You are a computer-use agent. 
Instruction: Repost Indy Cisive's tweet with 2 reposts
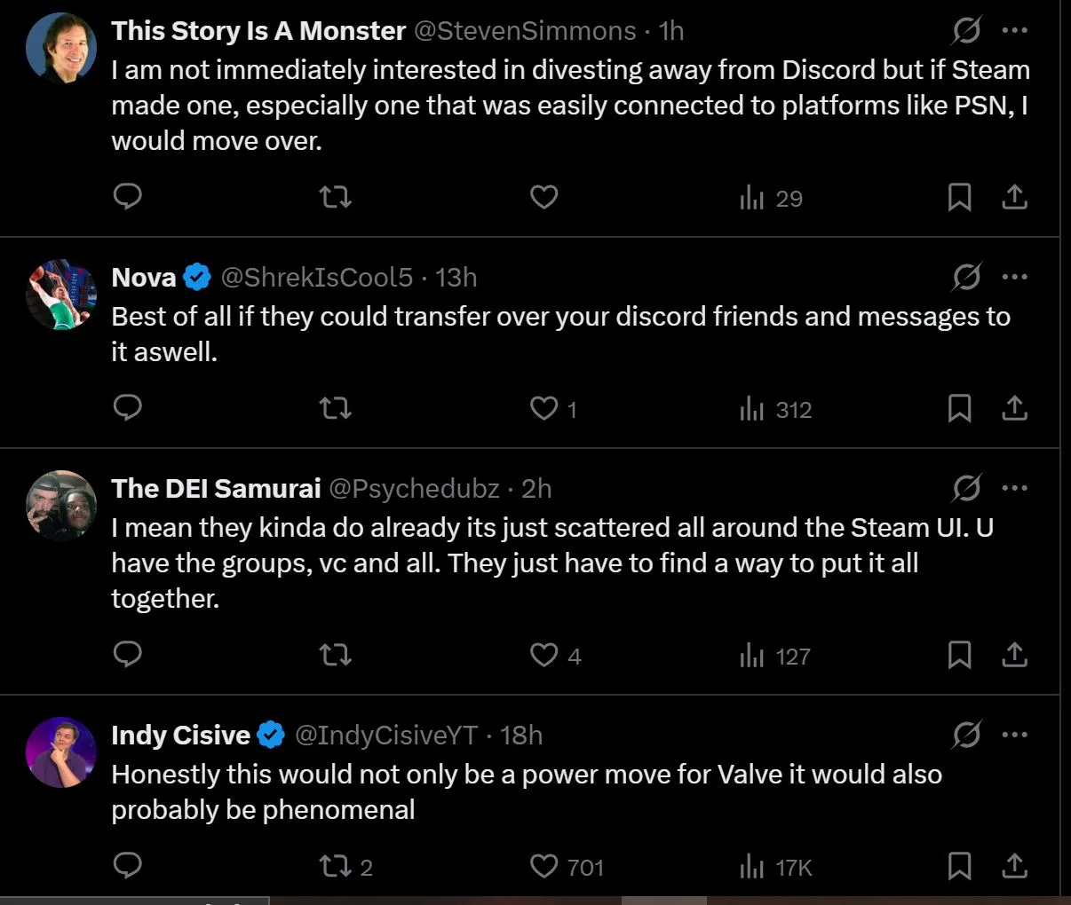click(335, 866)
